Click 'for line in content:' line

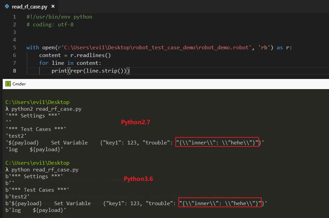point(70,63)
